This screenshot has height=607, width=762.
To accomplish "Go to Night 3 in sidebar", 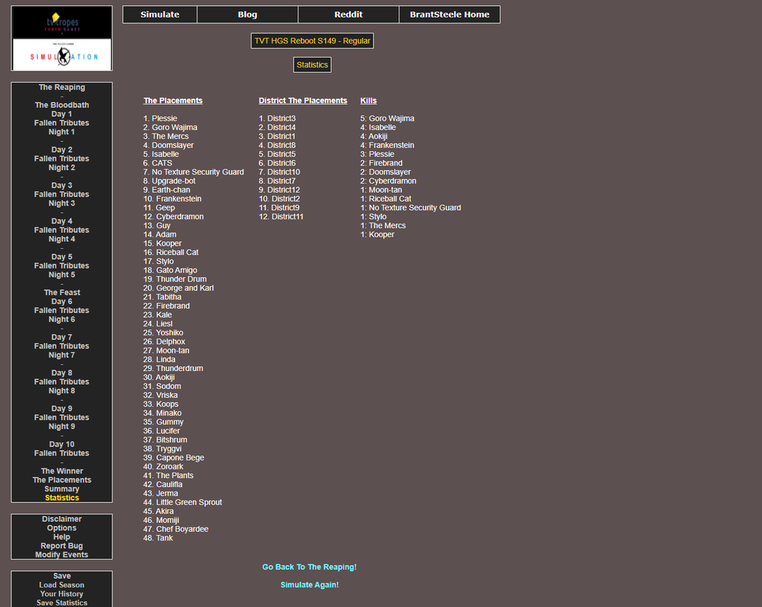I will click(61, 203).
